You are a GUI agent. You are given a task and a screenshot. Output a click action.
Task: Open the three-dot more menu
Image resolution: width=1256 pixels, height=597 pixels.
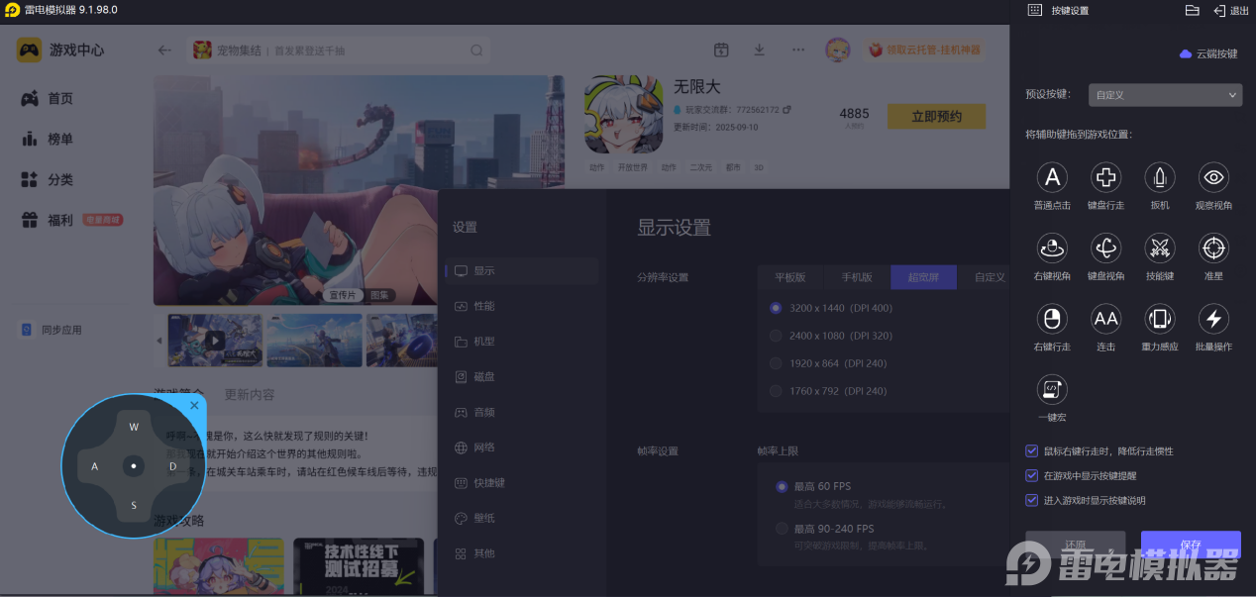(x=798, y=50)
